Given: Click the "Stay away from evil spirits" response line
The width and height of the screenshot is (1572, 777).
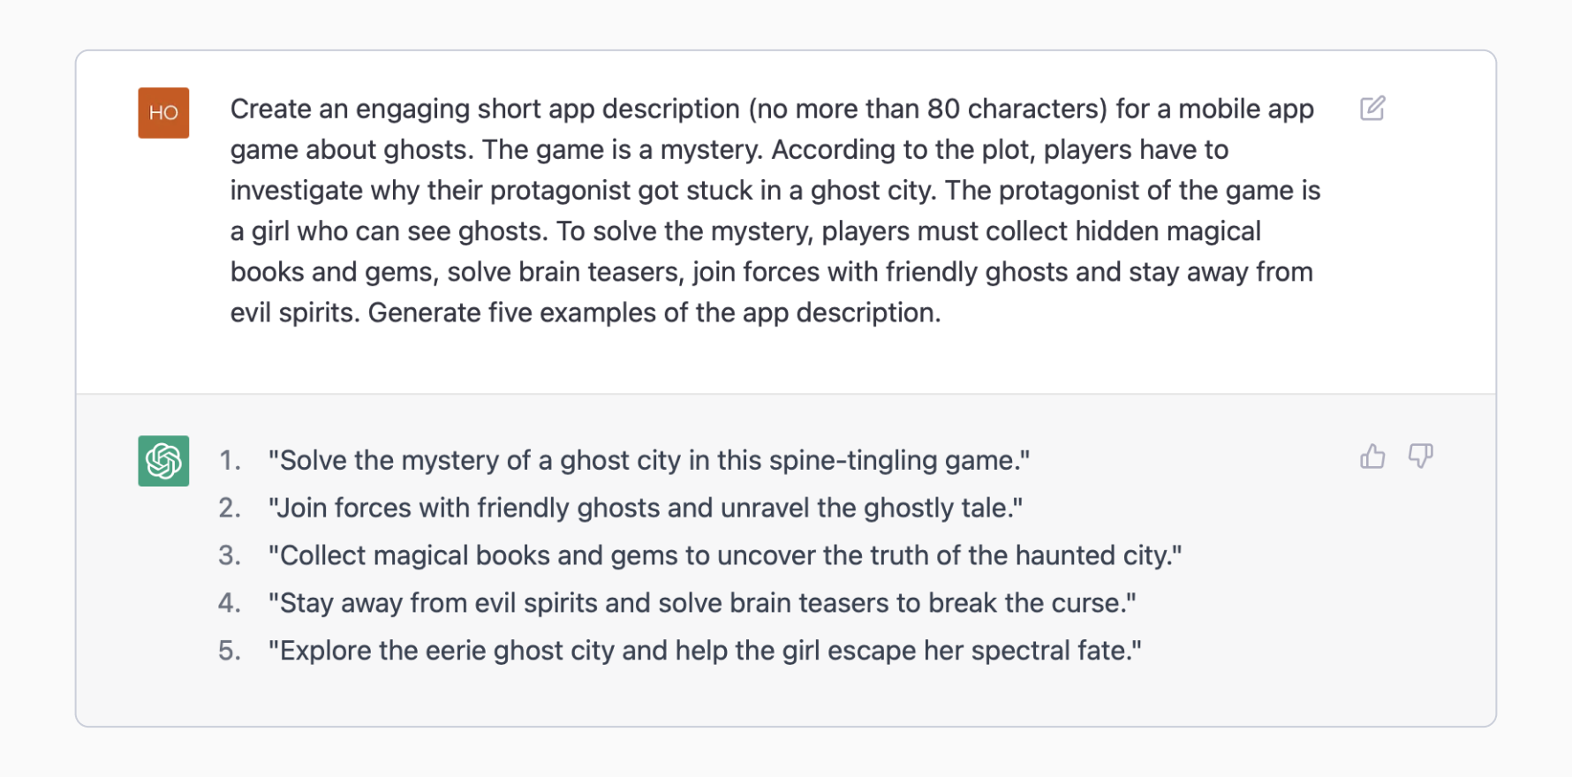Looking at the screenshot, I should pos(701,603).
